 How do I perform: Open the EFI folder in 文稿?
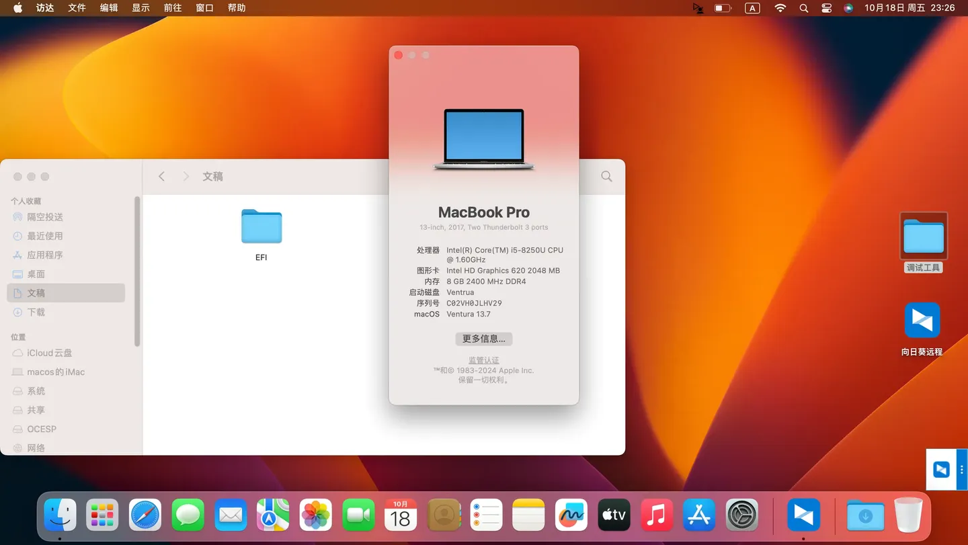pyautogui.click(x=261, y=226)
